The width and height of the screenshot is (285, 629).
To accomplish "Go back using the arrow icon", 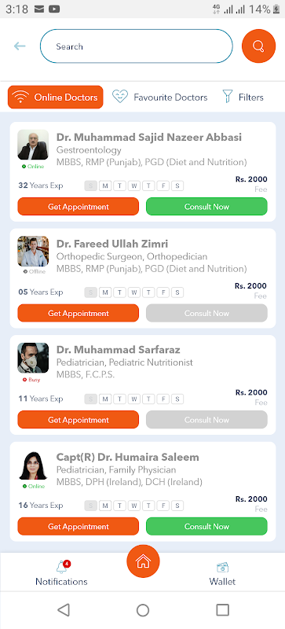I will pos(20,46).
